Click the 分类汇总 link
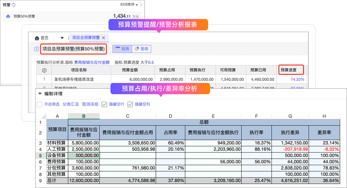 [71, 104]
